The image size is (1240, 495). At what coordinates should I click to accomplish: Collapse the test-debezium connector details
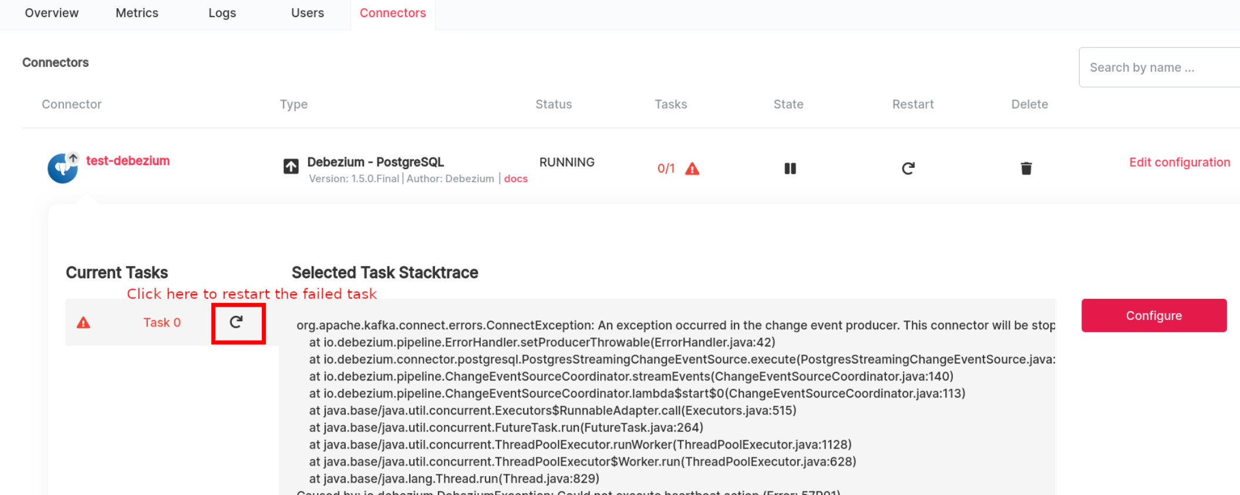(127, 161)
